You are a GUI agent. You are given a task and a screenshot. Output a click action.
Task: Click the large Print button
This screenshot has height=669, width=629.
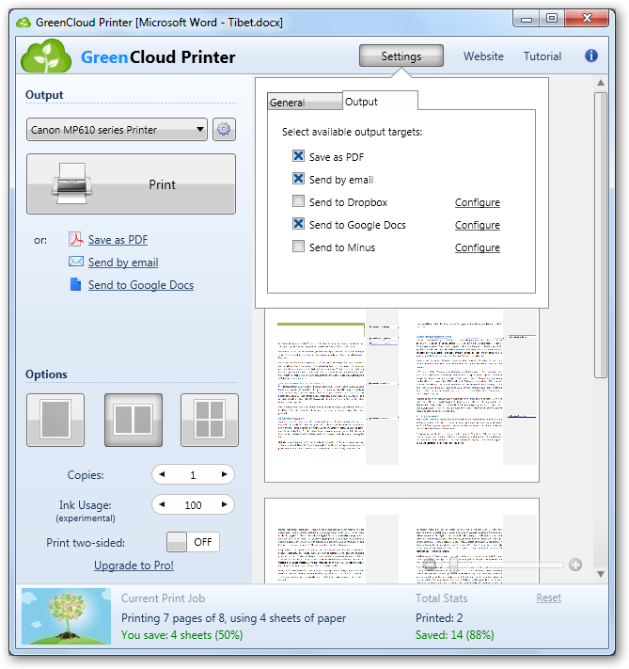(131, 183)
